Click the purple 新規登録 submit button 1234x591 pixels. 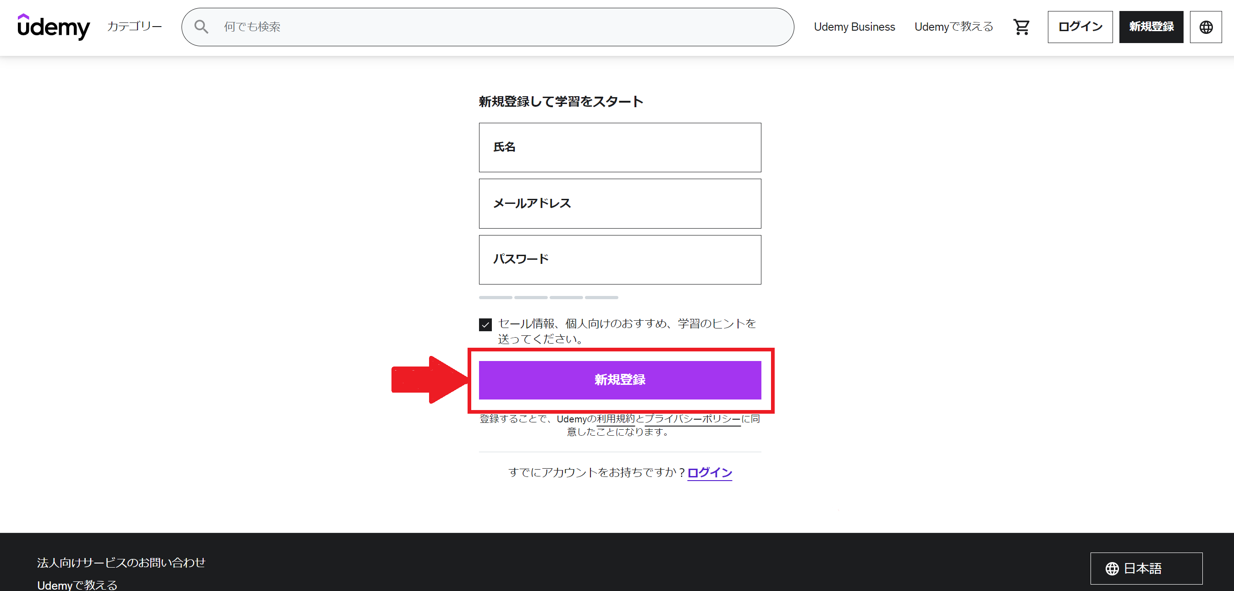click(x=620, y=380)
